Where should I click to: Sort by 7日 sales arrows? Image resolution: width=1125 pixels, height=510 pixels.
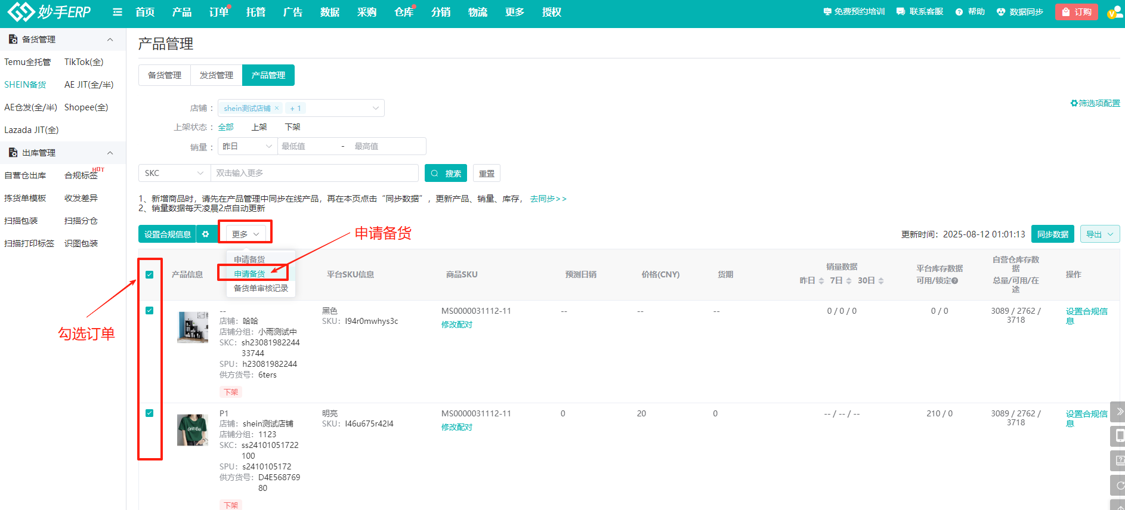[849, 280]
